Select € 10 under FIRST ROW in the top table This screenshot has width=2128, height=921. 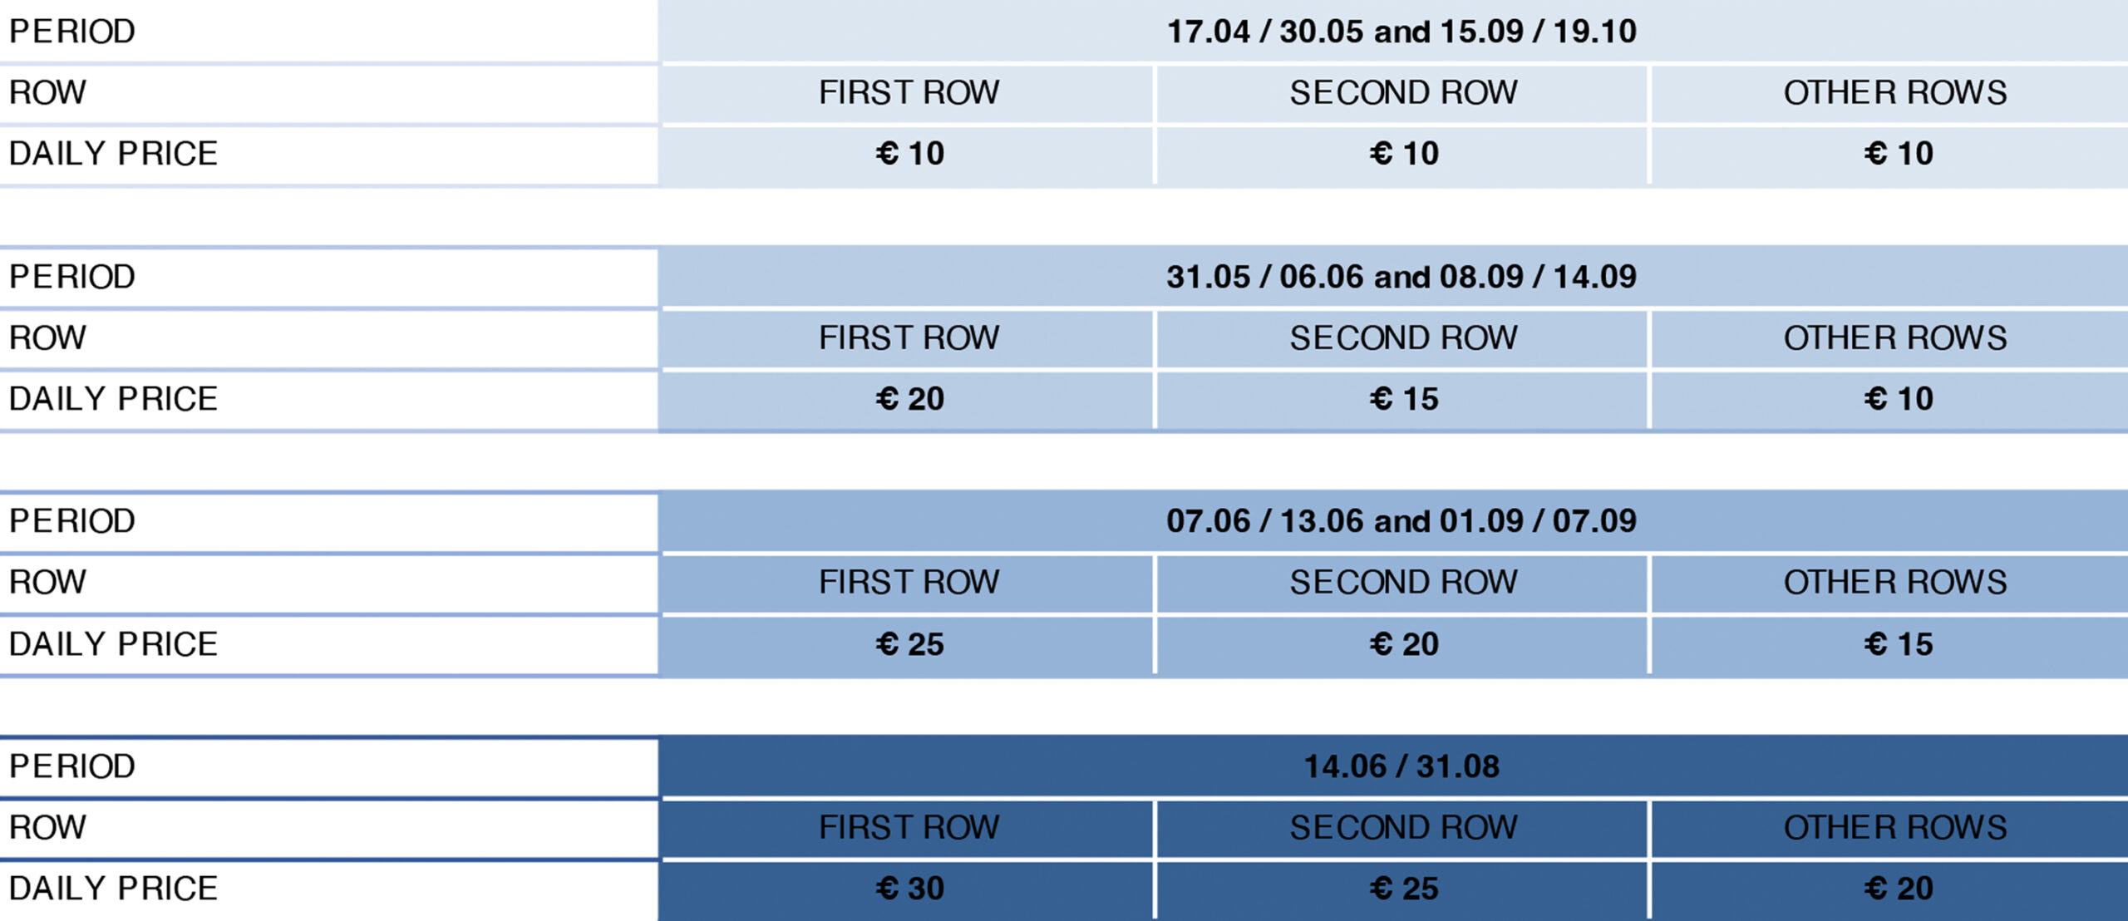[909, 154]
